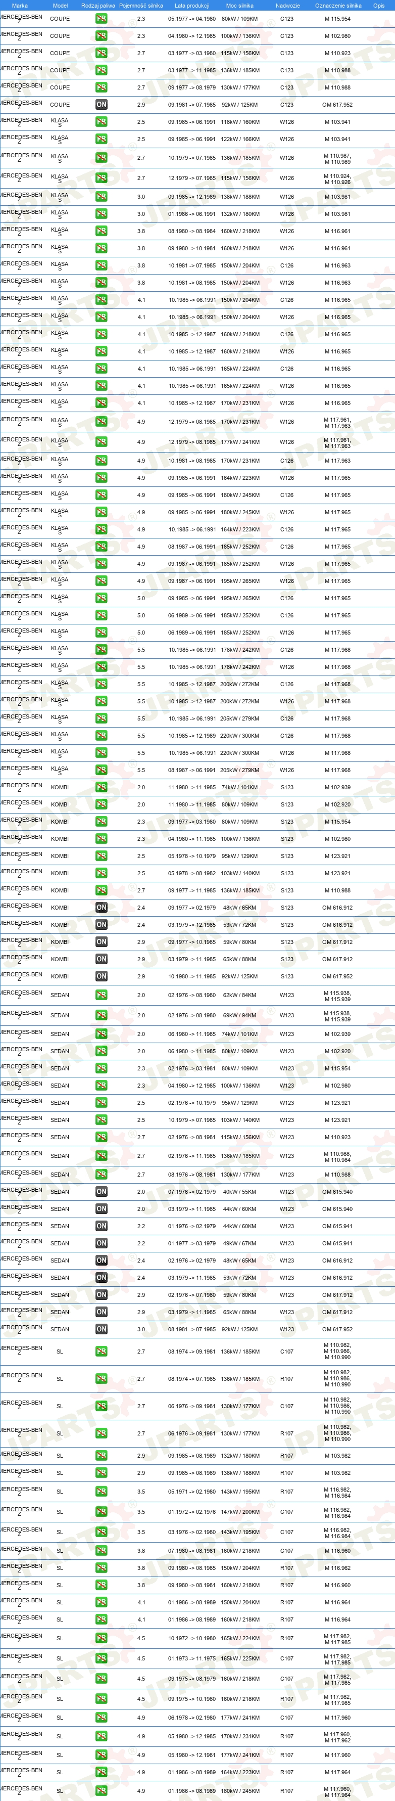Select power value 147kW / 200KM
The width and height of the screenshot is (395, 1801).
(240, 1512)
